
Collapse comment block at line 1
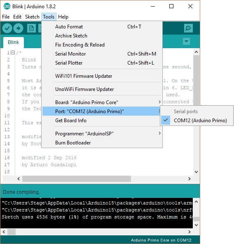13,53
